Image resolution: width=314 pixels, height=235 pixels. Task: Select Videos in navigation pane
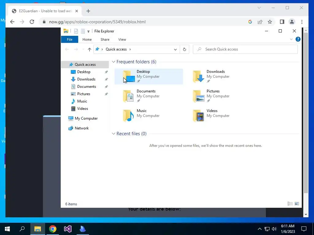pos(82,109)
